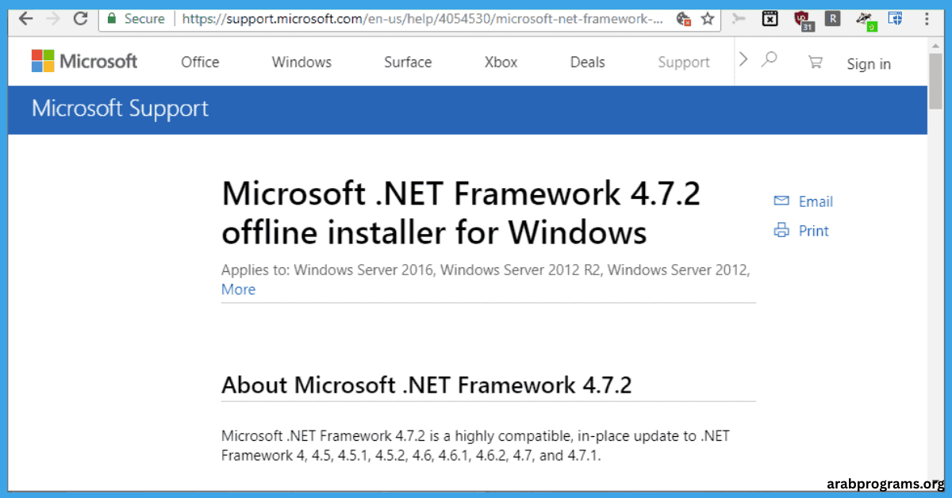Image resolution: width=952 pixels, height=498 pixels.
Task: Open the blue shield window extension
Action: pyautogui.click(x=895, y=18)
